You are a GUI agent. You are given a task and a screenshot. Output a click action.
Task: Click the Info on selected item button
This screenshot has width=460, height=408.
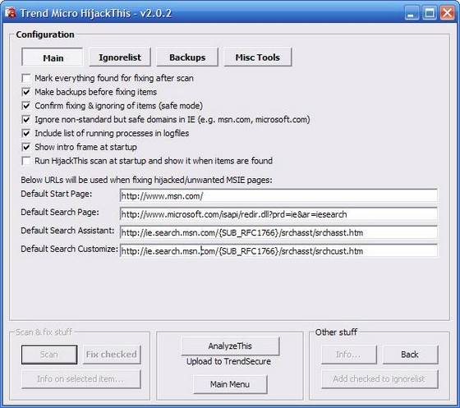tap(80, 379)
